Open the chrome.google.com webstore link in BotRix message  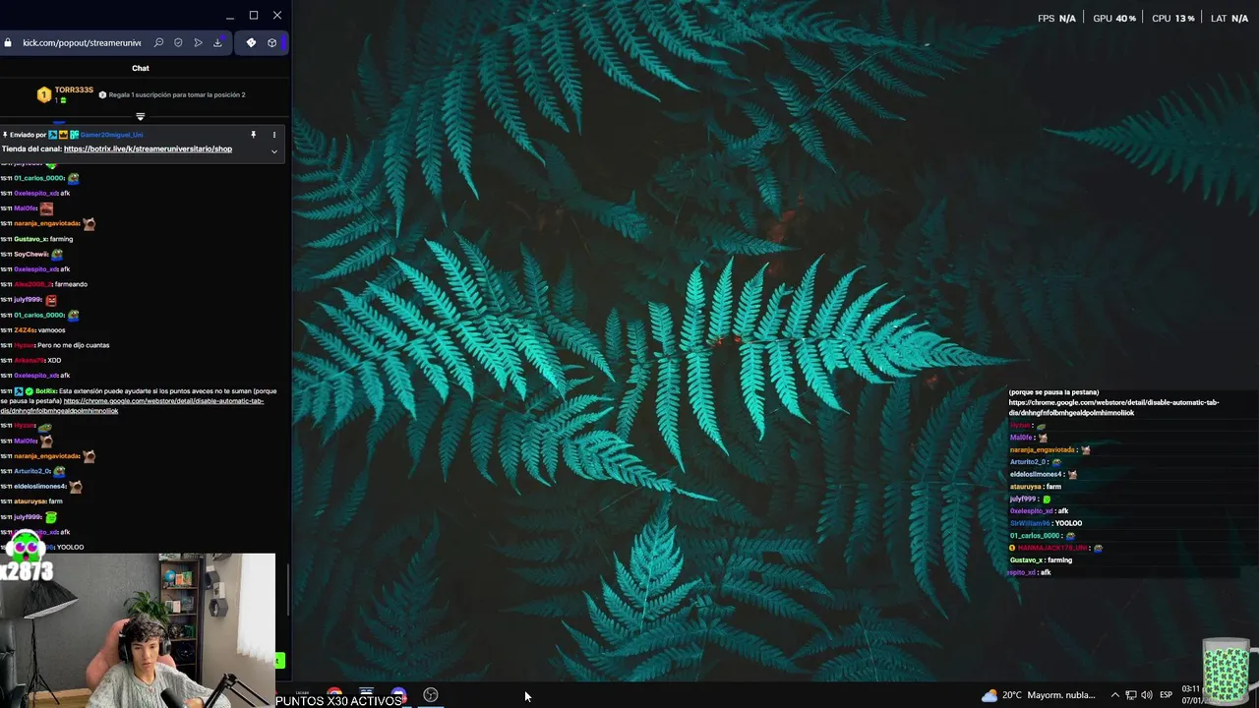(133, 406)
